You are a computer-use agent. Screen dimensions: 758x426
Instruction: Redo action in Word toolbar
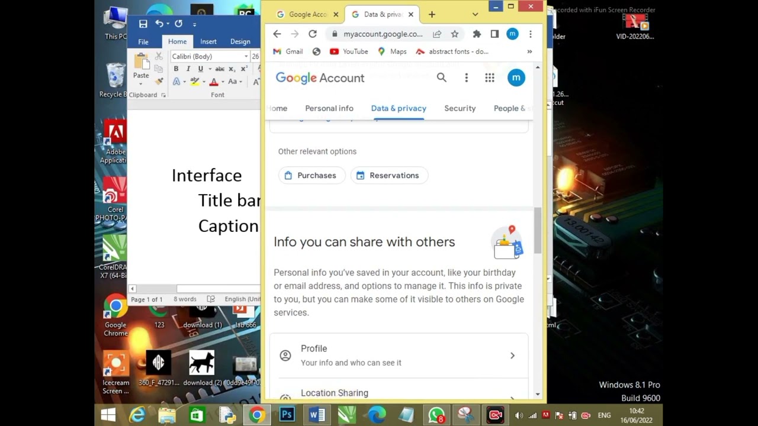pyautogui.click(x=178, y=24)
